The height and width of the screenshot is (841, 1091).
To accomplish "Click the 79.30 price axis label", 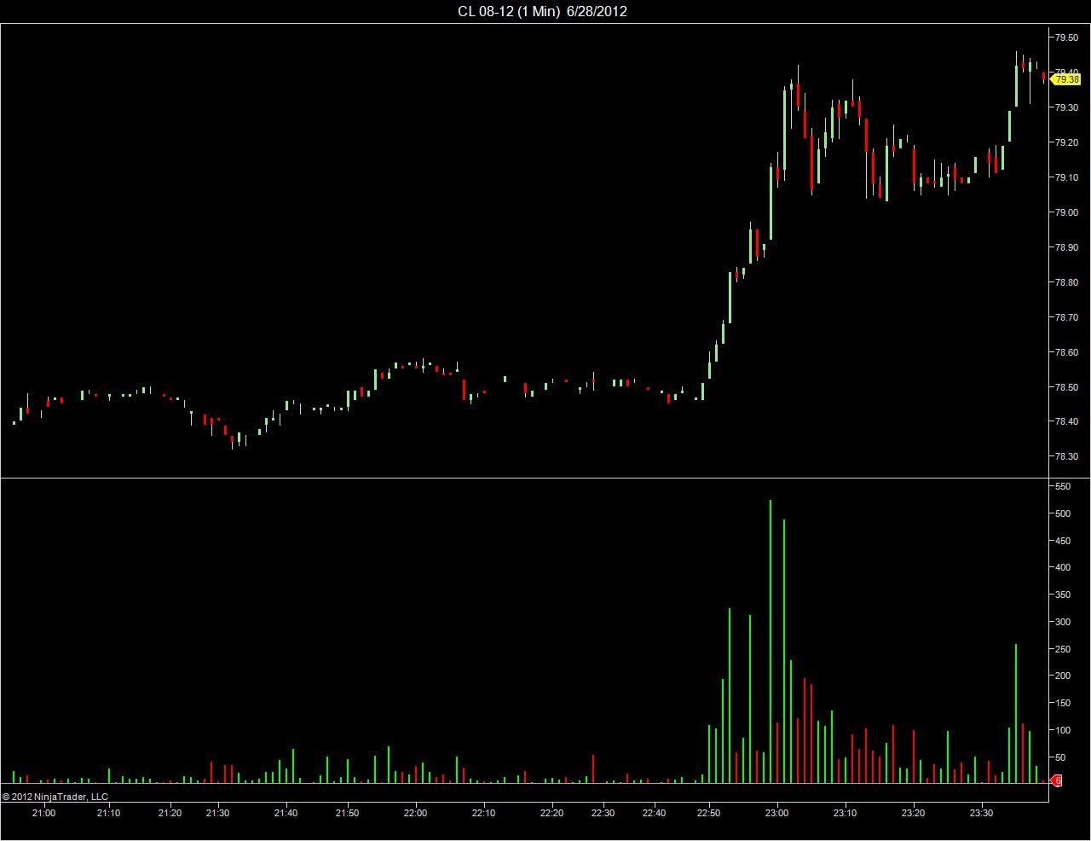I will (x=1066, y=107).
